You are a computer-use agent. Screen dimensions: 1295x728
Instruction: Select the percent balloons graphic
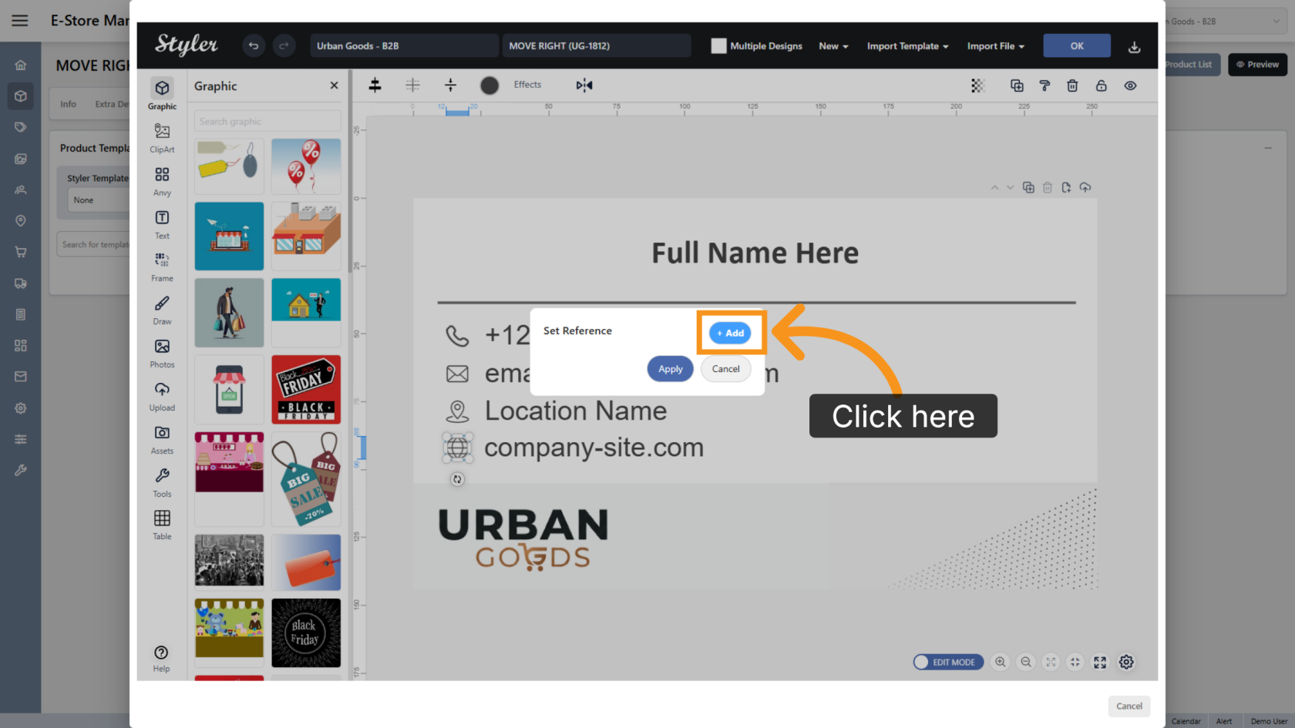[306, 166]
